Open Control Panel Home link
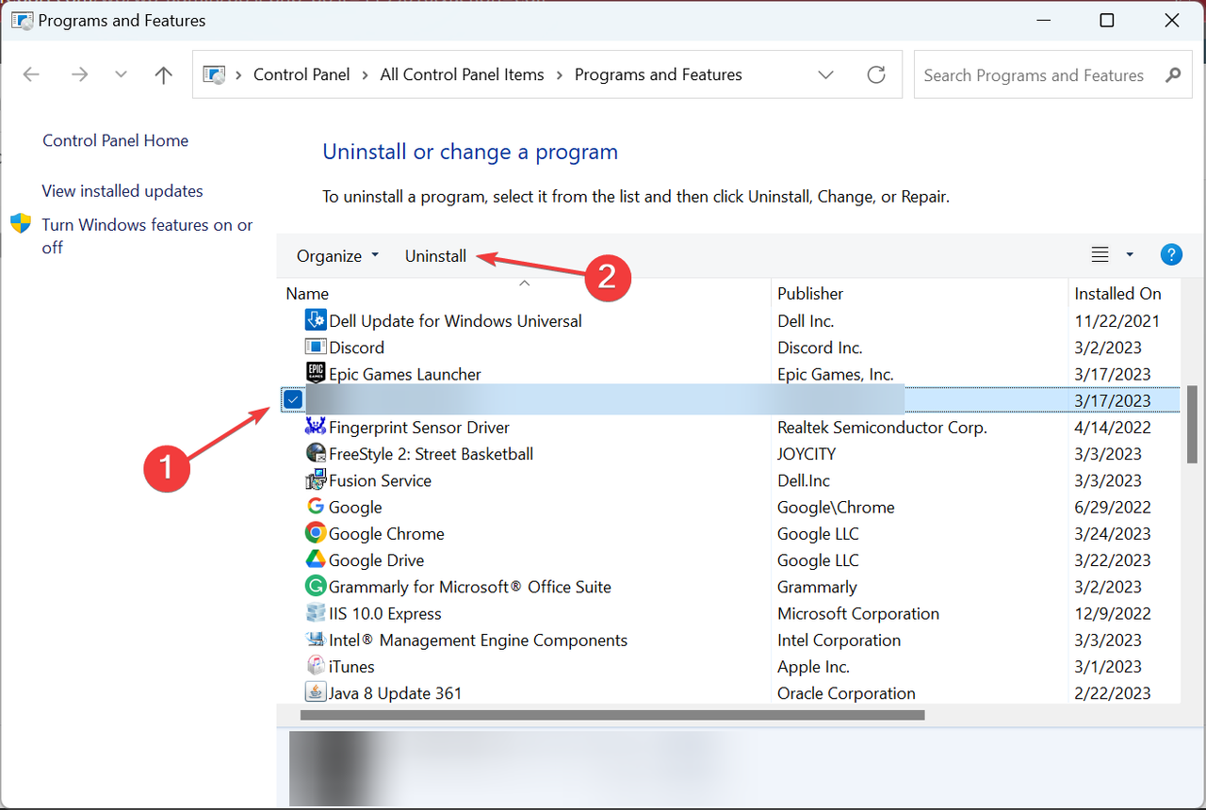The width and height of the screenshot is (1206, 810). pyautogui.click(x=115, y=140)
